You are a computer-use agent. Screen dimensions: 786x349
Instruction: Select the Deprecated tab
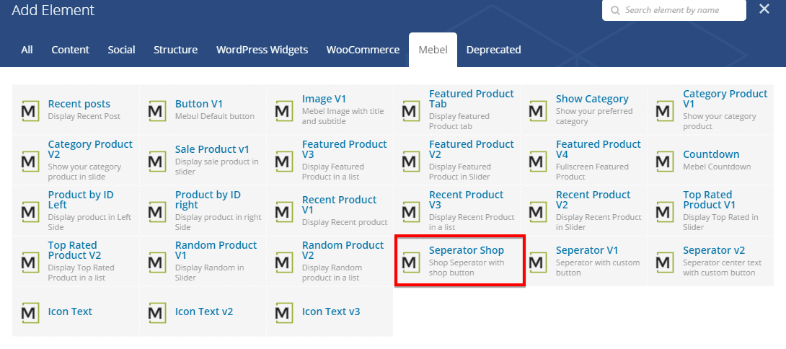pyautogui.click(x=493, y=50)
